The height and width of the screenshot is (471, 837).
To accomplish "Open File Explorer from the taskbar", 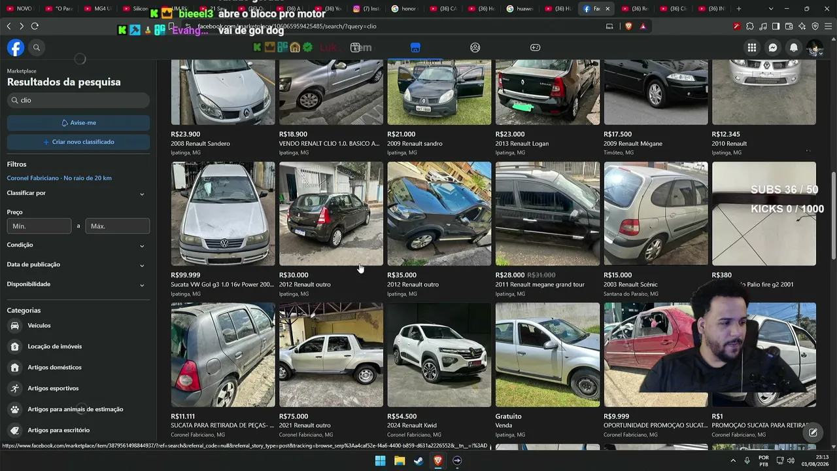I will point(400,461).
